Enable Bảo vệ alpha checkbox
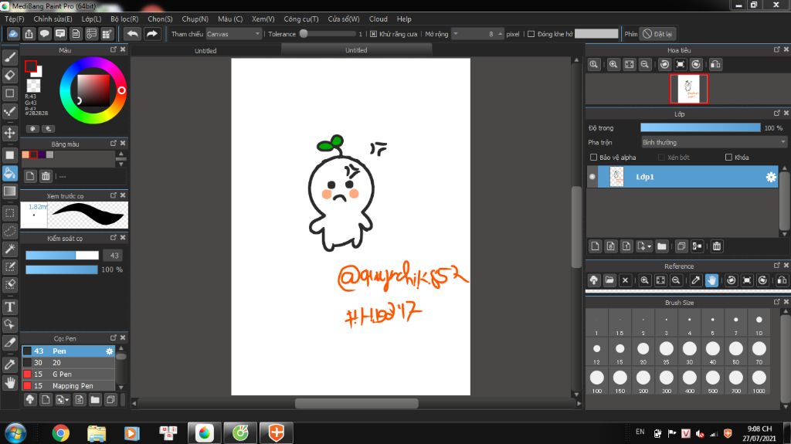Image resolution: width=791 pixels, height=444 pixels. pos(594,158)
